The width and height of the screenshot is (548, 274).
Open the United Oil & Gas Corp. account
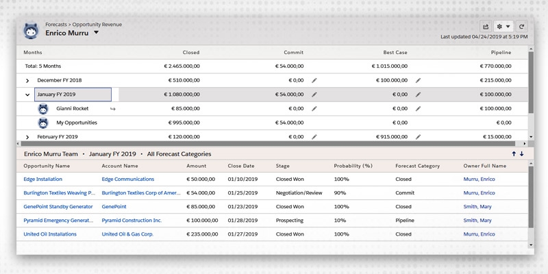tap(127, 234)
